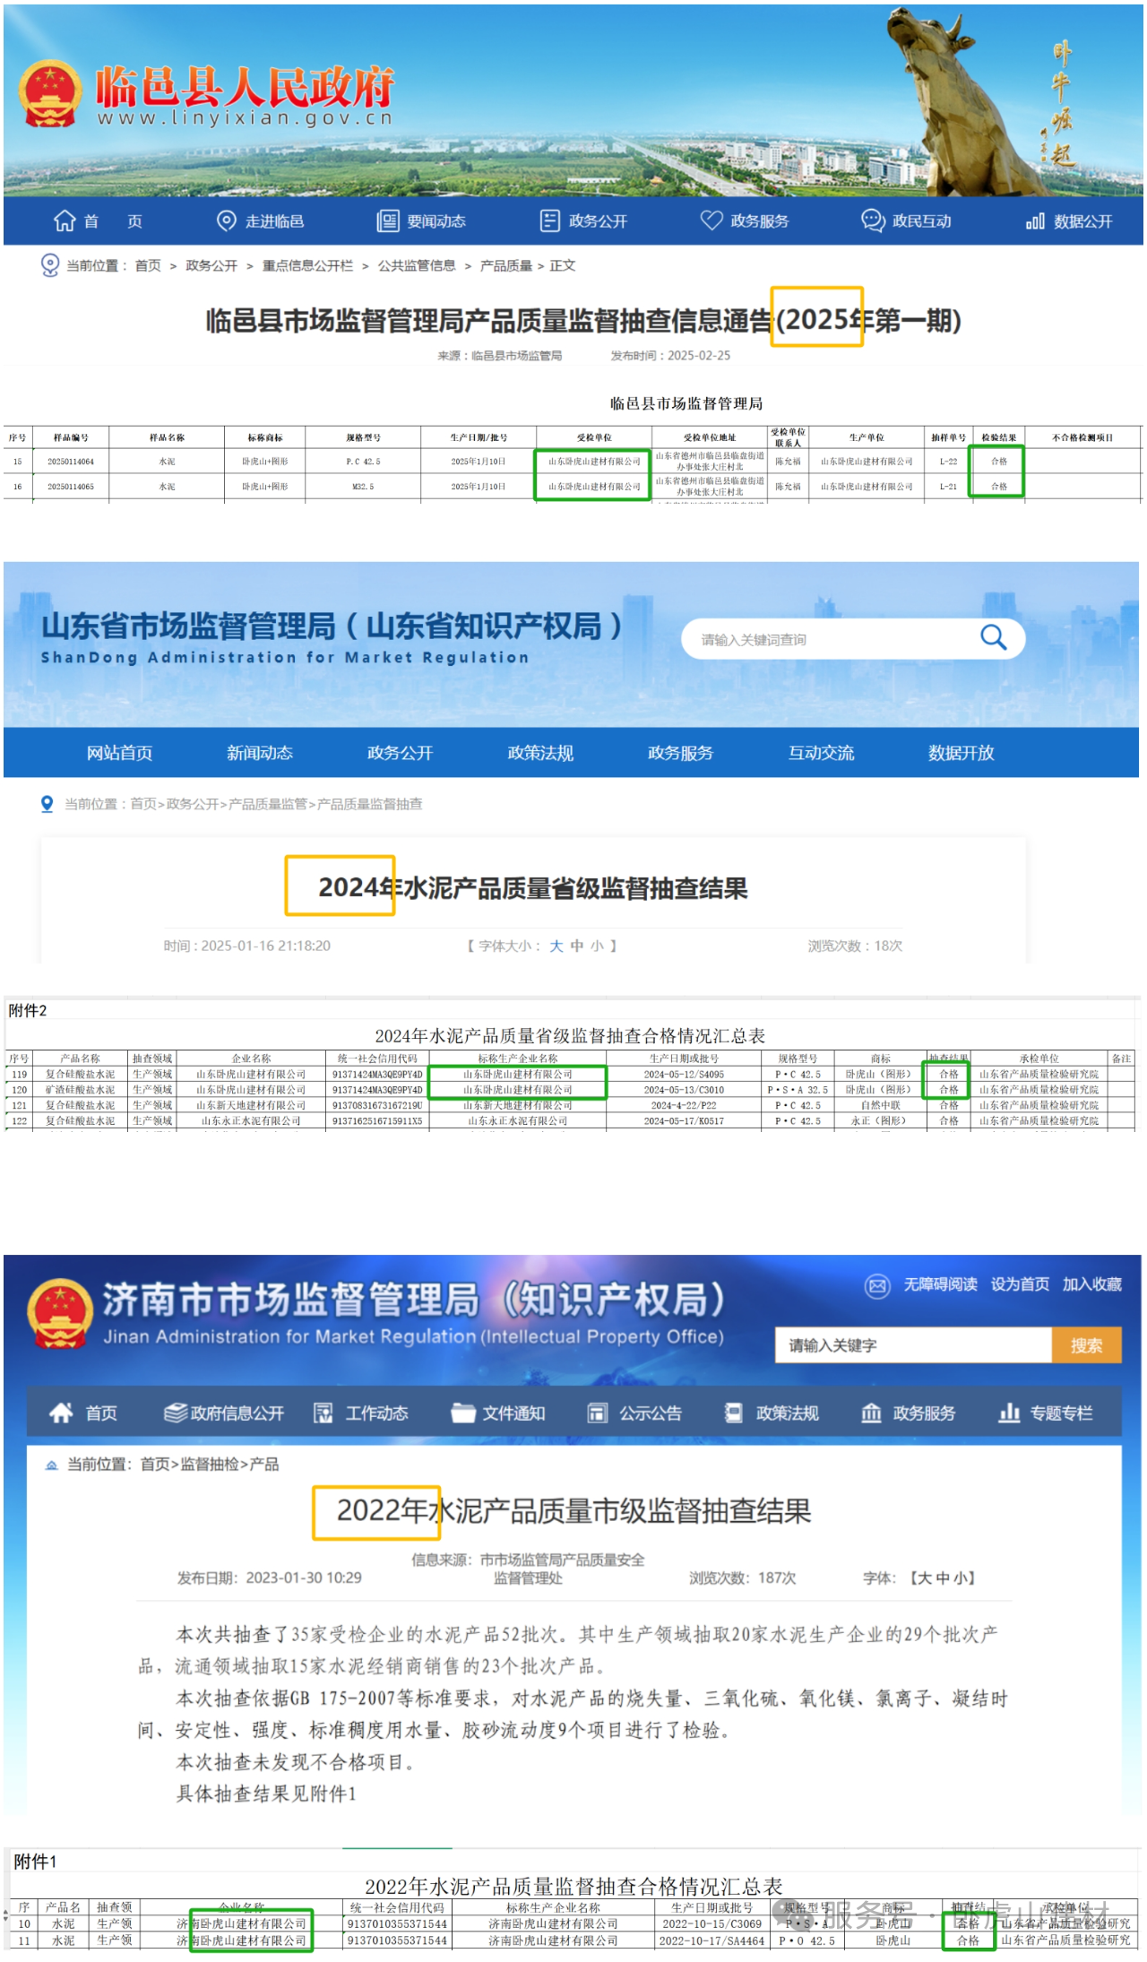This screenshot has width=1147, height=1962.
Task: Click the chat bubble icon beside 政民互动
Action: [873, 220]
